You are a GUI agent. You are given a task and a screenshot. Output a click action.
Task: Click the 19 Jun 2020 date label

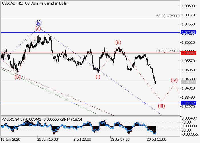[11, 139]
